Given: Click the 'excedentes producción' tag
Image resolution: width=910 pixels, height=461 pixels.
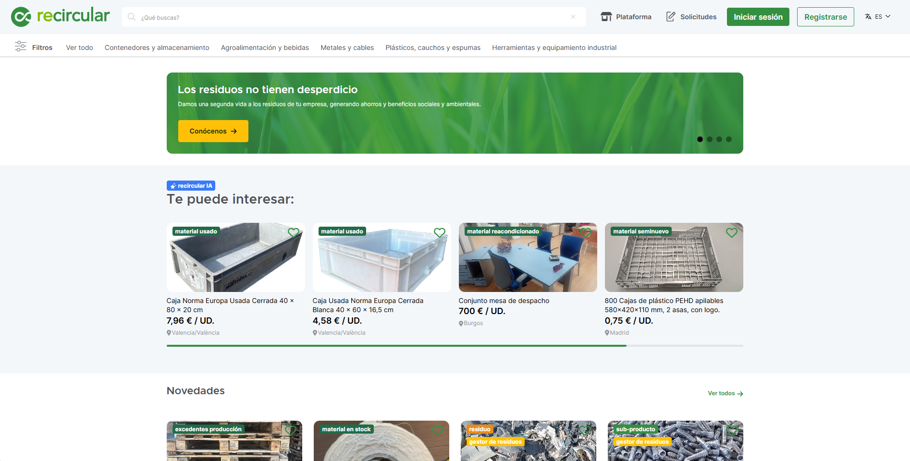Looking at the screenshot, I should pos(209,429).
